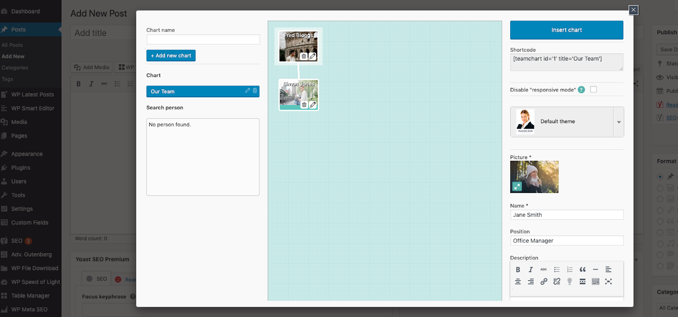This screenshot has height=317, width=678.
Task: Insert link in Description editor
Action: (544, 281)
